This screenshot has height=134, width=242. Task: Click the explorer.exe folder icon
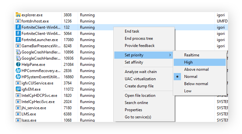point(18,15)
